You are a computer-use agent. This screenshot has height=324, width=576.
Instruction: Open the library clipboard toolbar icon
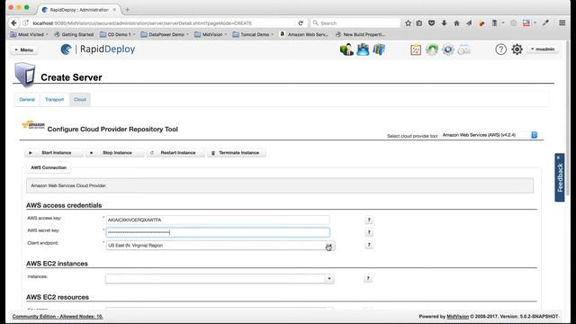[418, 23]
